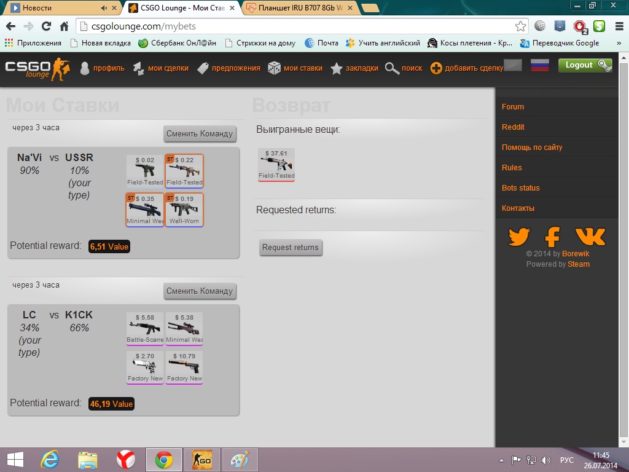Change team for LC vs K1CK bet
629x472 pixels.
coord(200,291)
